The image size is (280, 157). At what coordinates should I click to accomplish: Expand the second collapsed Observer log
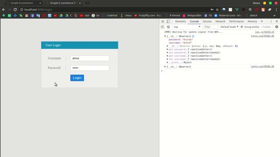165,67
